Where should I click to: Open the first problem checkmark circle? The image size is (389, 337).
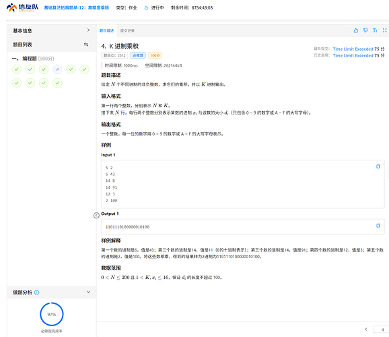17,69
